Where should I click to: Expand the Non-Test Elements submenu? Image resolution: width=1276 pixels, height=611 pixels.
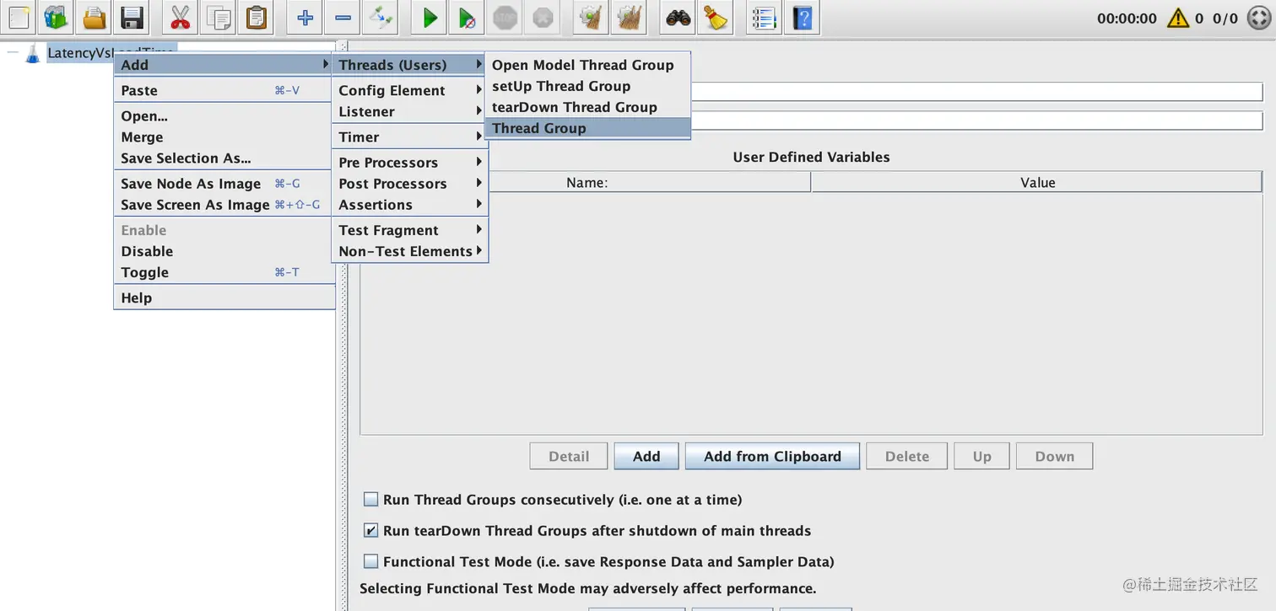[410, 251]
